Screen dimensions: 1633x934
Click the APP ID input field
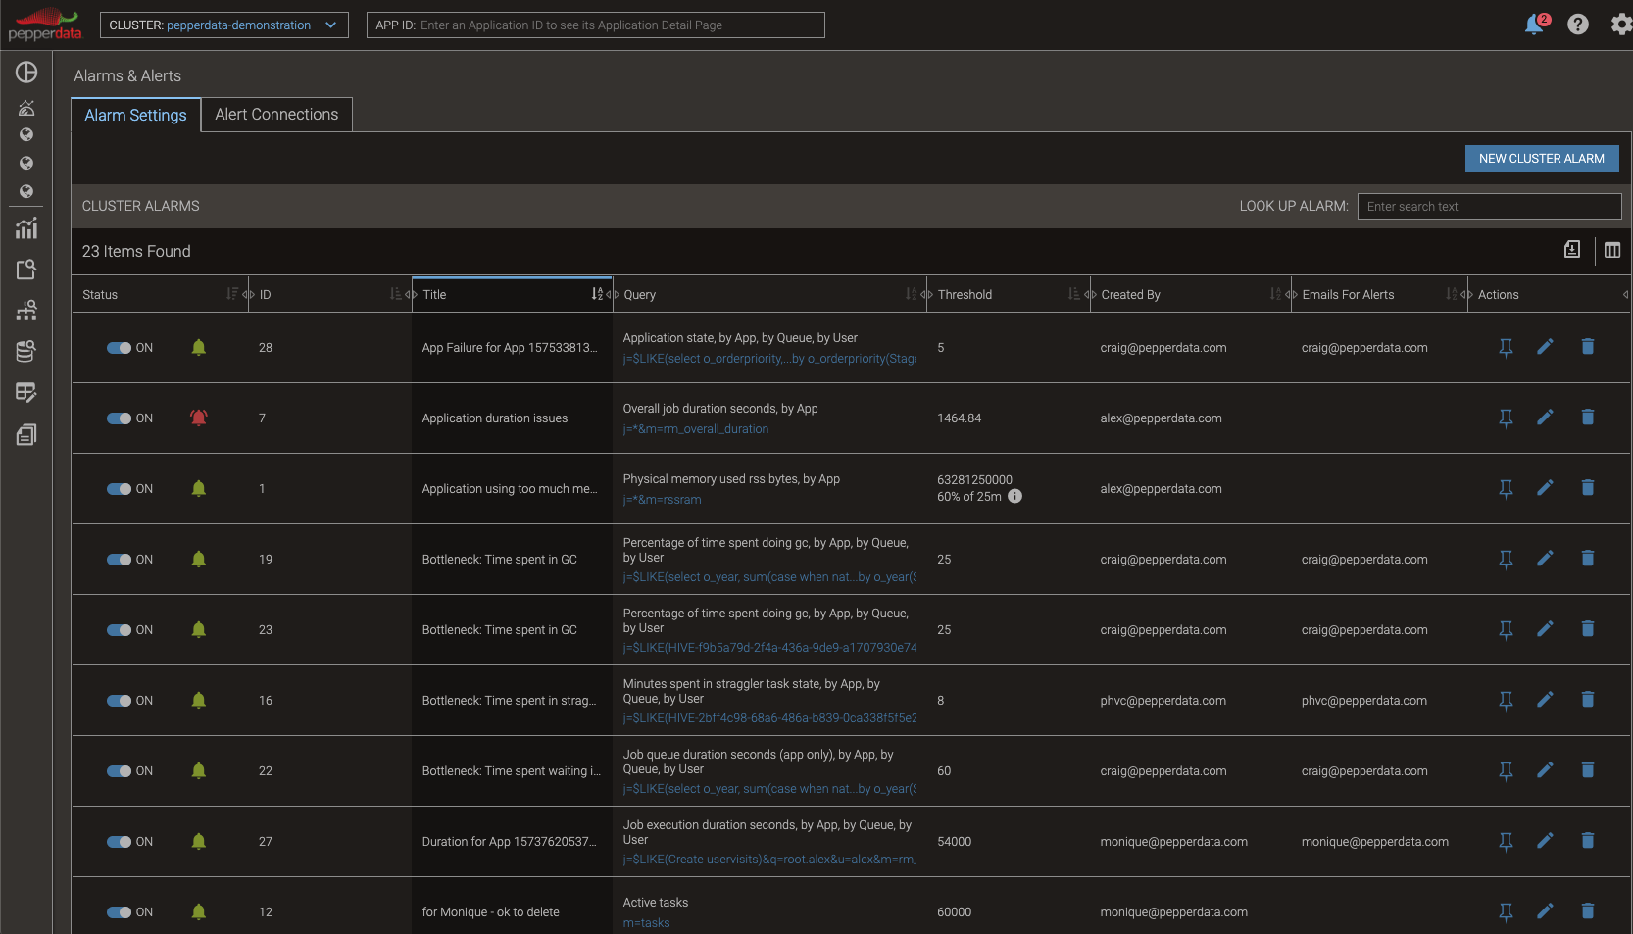596,25
